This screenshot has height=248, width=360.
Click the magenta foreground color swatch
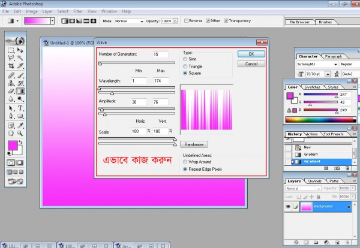tap(12, 146)
